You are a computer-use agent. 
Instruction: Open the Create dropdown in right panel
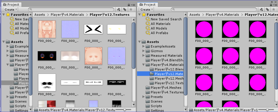146,9
